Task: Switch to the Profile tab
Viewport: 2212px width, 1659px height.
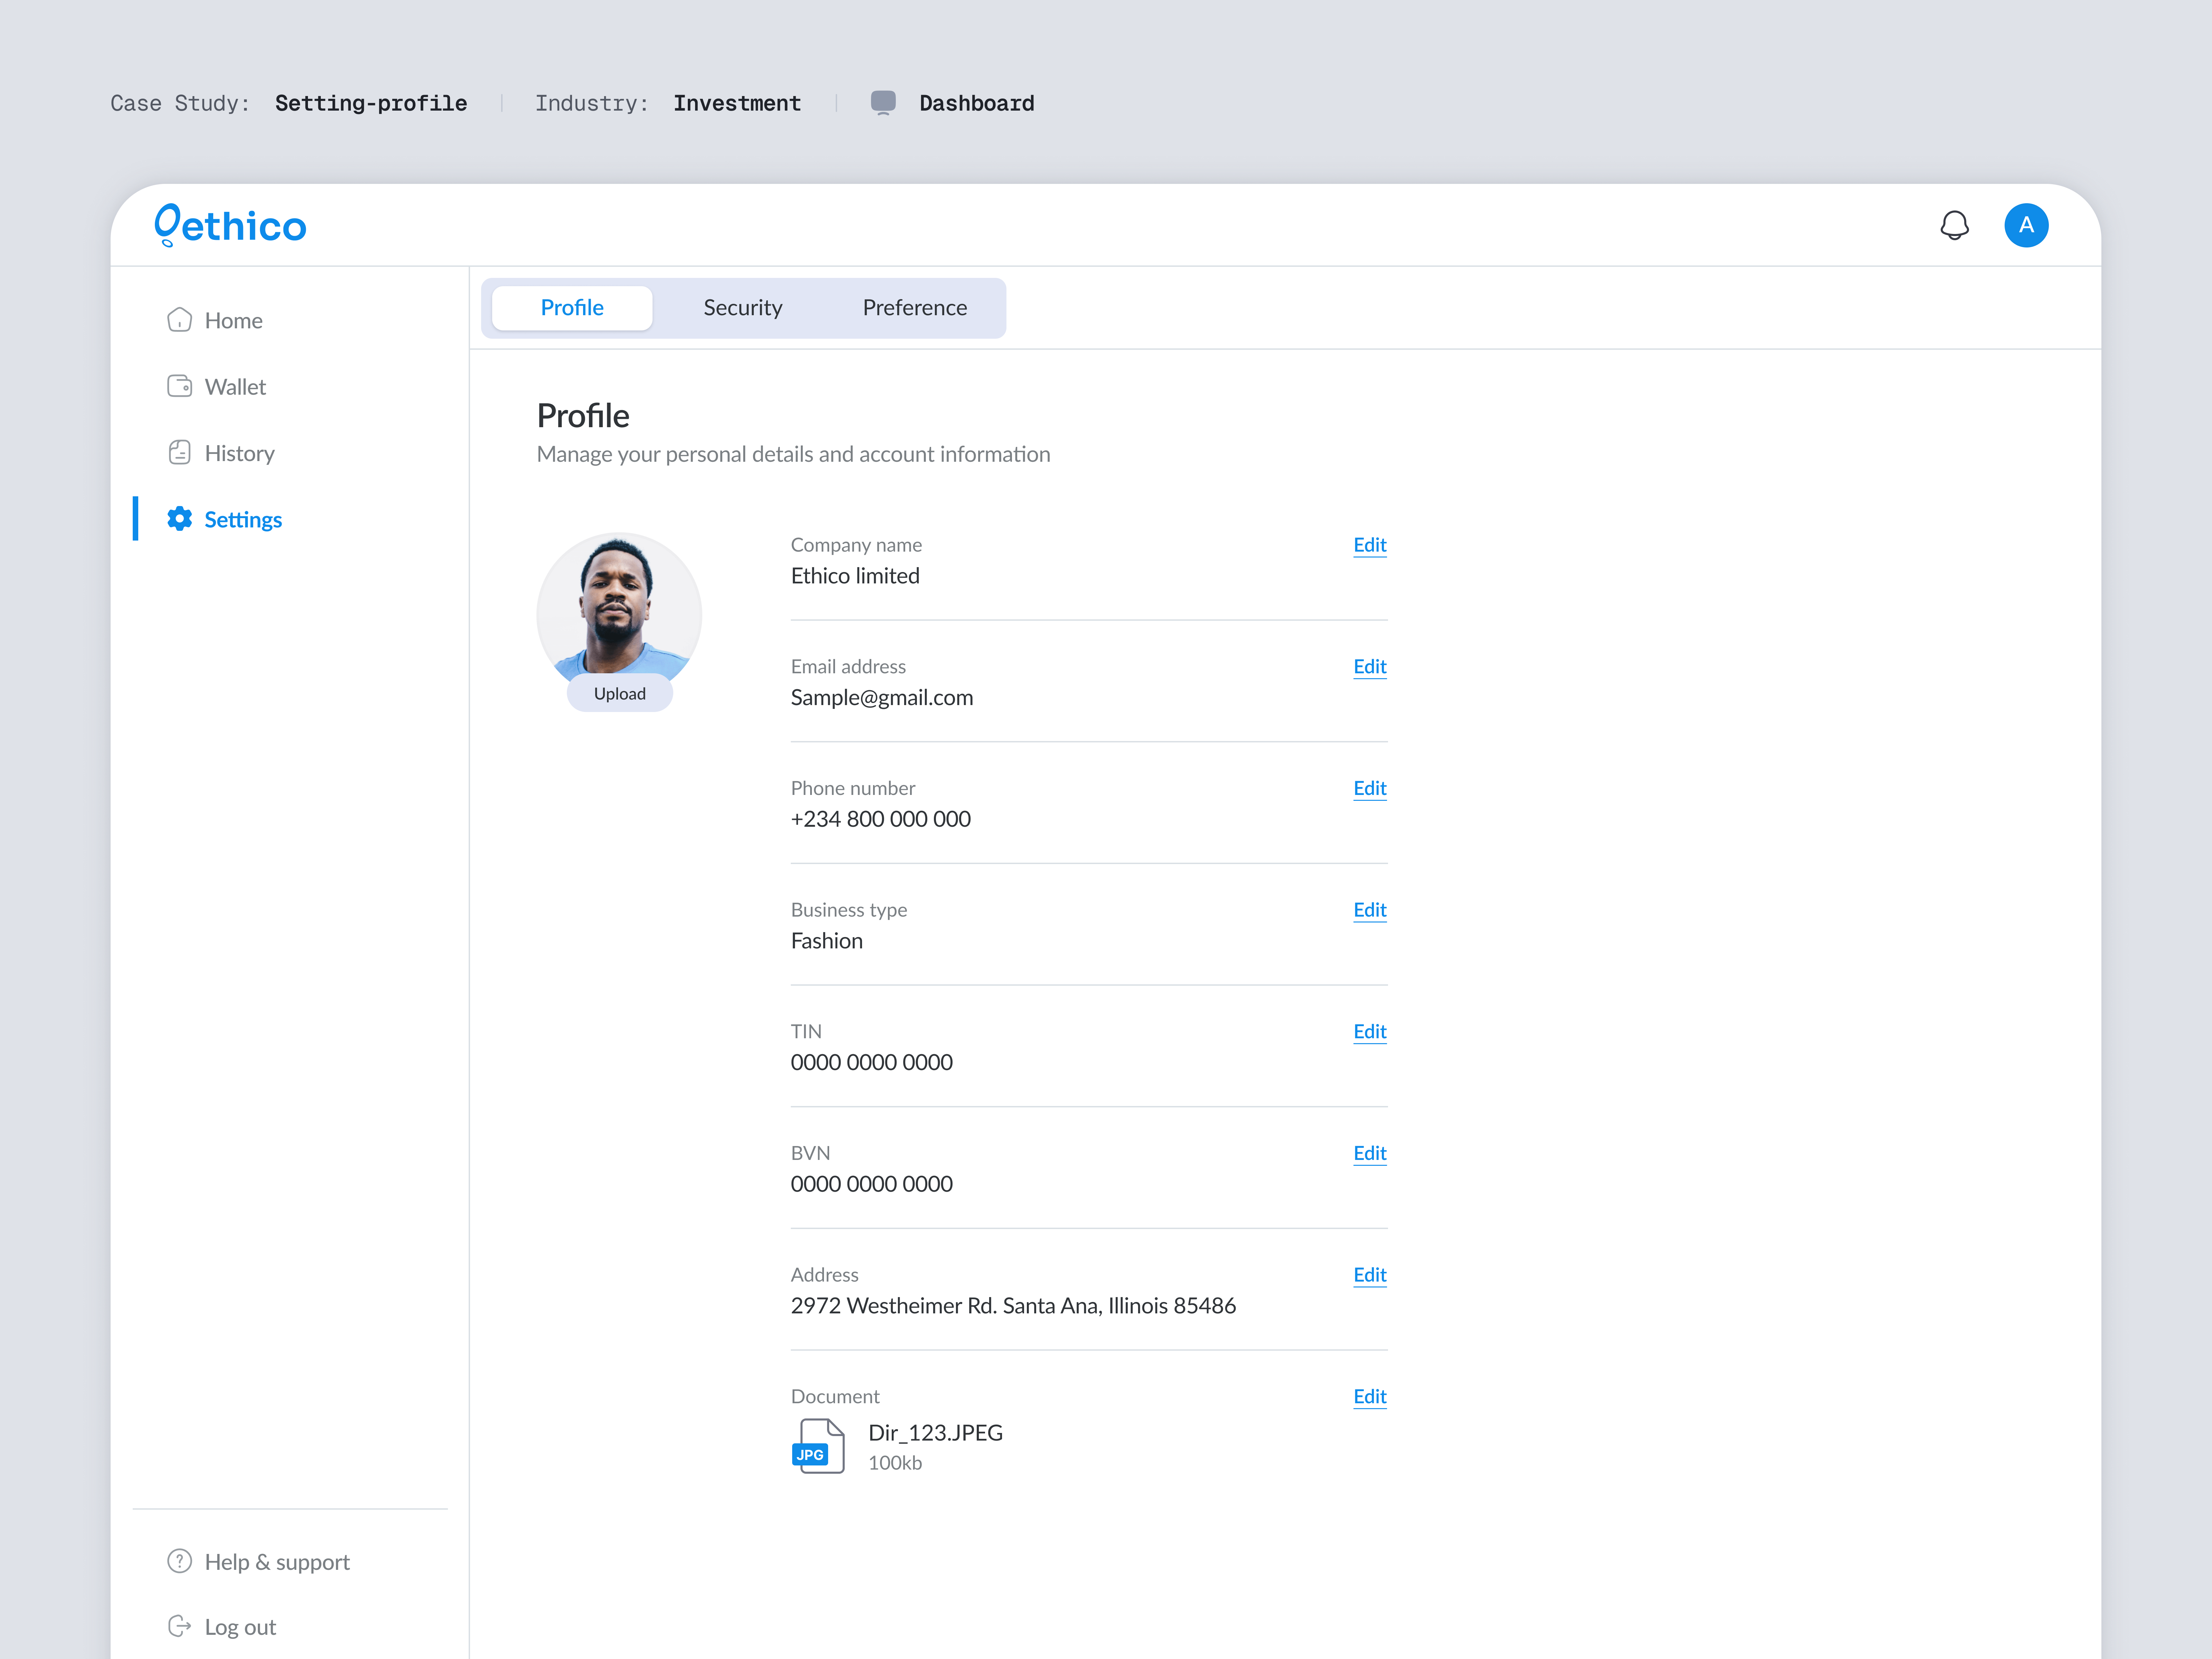Action: 572,308
